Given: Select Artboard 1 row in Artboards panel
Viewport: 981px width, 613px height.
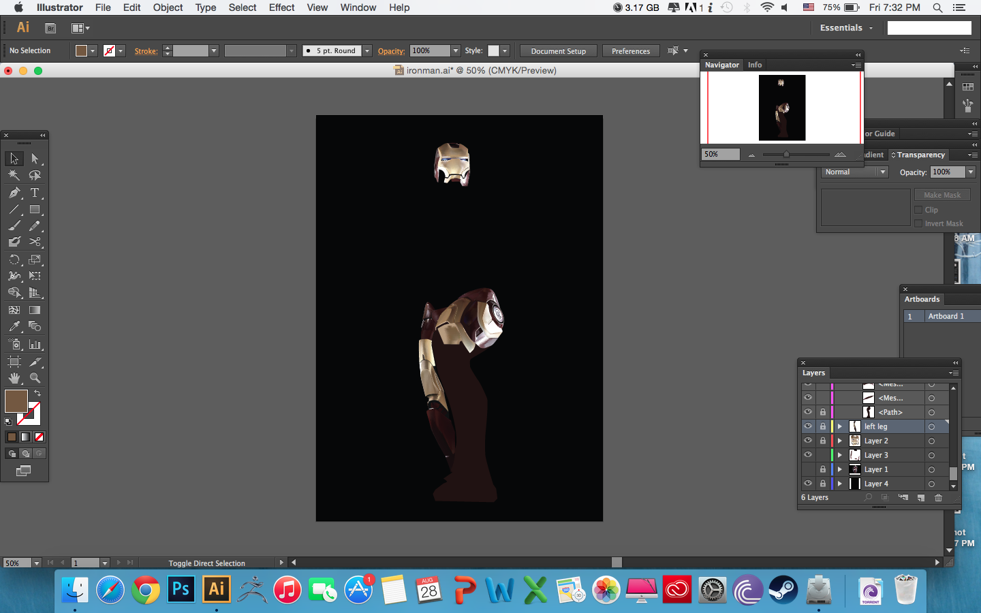Looking at the screenshot, I should coord(942,316).
